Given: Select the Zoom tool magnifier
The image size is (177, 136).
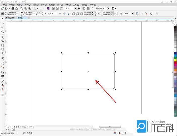Looking at the screenshot, I should tap(3, 32).
